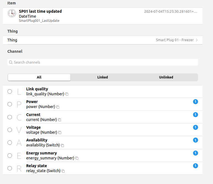
Task: Copy the link_quality channel ID
Action: pyautogui.click(x=67, y=94)
